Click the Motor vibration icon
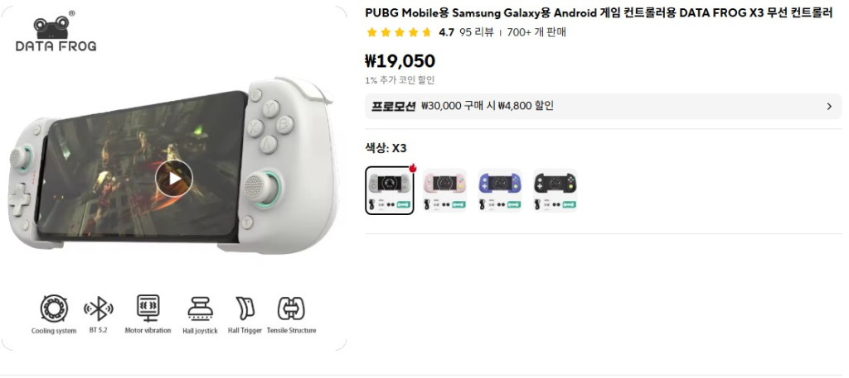Viewport: 849px width, 378px height. click(x=148, y=309)
